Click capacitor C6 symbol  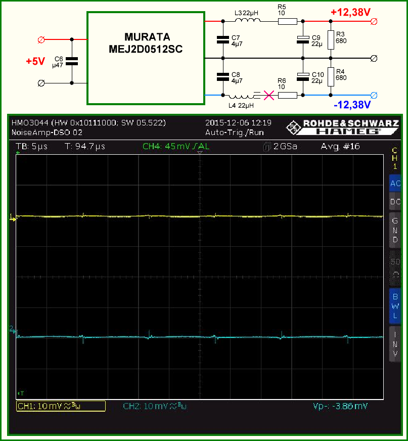[x=72, y=61]
